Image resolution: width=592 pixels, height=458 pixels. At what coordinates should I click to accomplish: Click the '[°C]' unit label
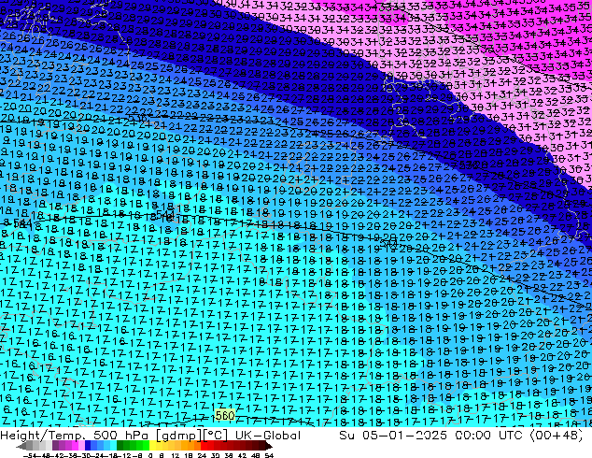[215, 436]
